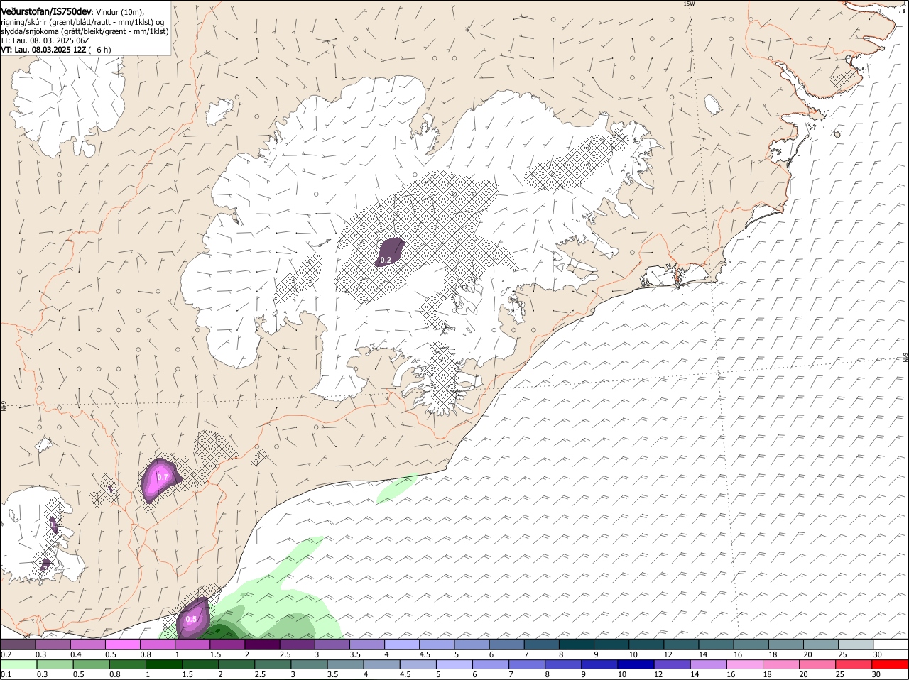The width and height of the screenshot is (909, 680).
Task: Click the '0.2' label under the snow scale
Action: click(6, 654)
